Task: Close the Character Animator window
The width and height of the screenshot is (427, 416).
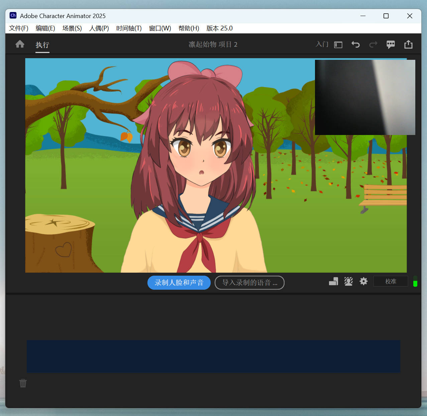Action: pos(410,16)
